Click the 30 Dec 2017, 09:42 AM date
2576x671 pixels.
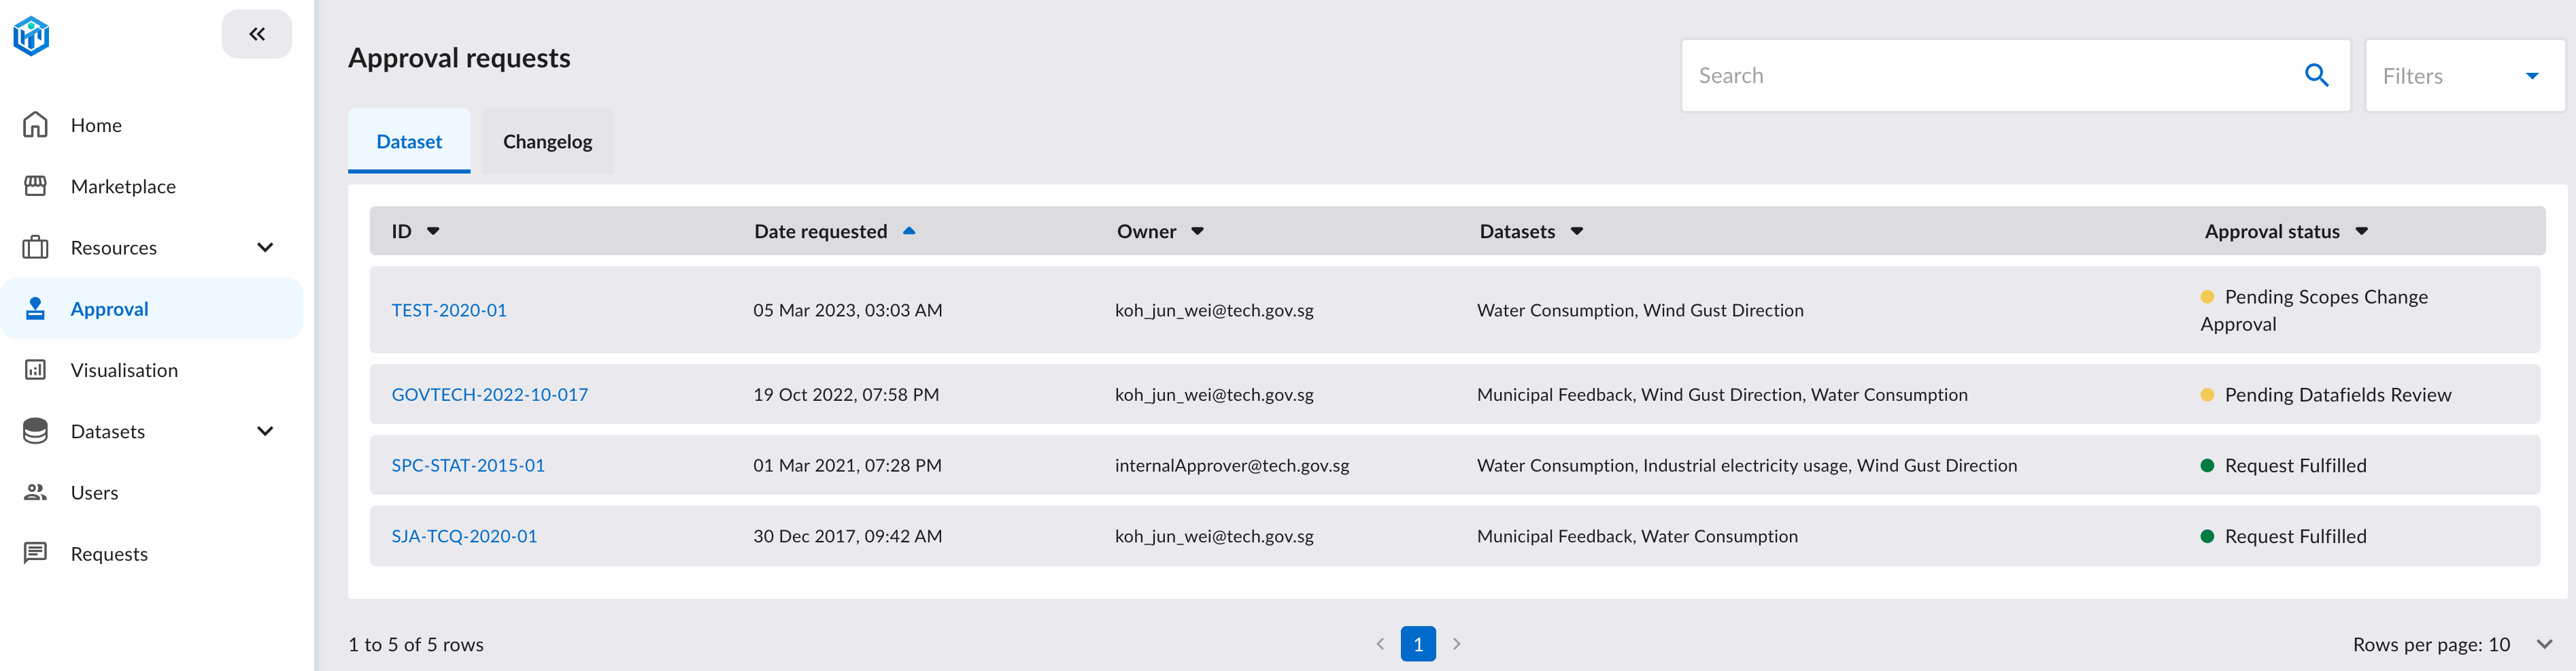click(x=847, y=536)
